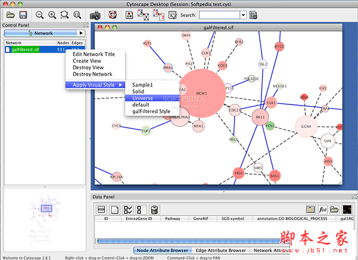Float the Data Panel window

tap(354, 196)
